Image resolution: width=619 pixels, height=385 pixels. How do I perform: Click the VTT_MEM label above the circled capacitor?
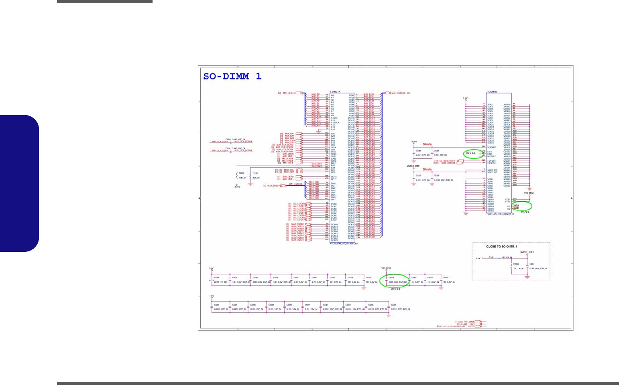386,268
